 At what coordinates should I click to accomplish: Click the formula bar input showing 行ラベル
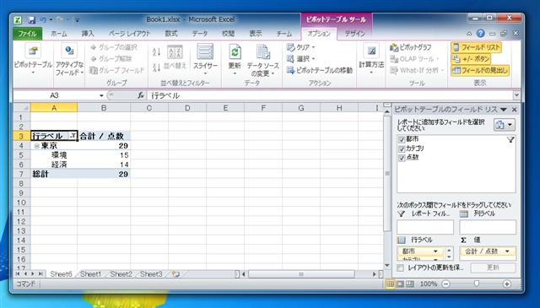click(330, 95)
